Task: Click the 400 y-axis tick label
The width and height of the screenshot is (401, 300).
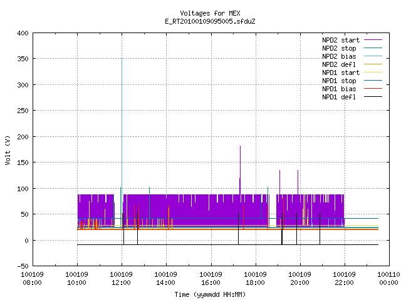Action: (23, 33)
